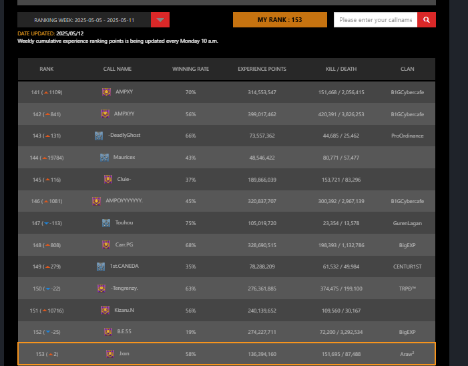Image resolution: width=468 pixels, height=366 pixels.
Task: Click the RANK column header
Action: (47, 69)
